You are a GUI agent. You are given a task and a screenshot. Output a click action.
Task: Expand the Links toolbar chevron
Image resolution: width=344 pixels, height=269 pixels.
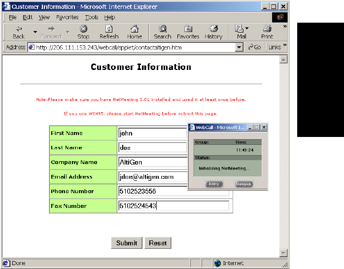tap(284, 46)
